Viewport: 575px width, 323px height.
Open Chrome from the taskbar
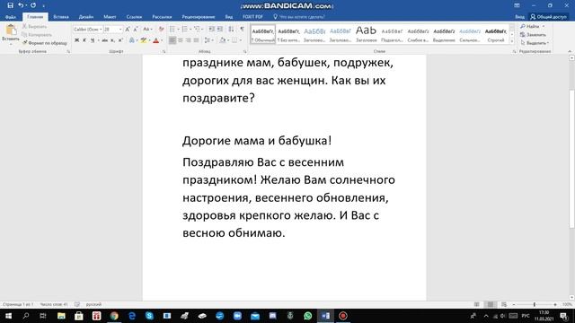tap(114, 316)
